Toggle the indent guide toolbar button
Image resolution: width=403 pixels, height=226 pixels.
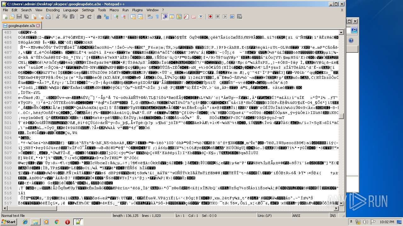click(x=165, y=17)
